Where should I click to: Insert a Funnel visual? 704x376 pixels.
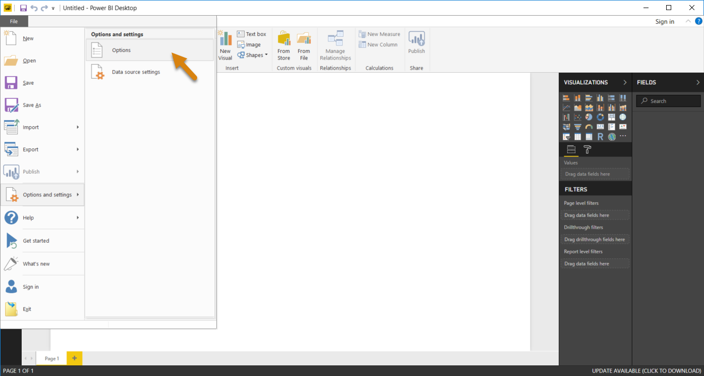point(577,127)
